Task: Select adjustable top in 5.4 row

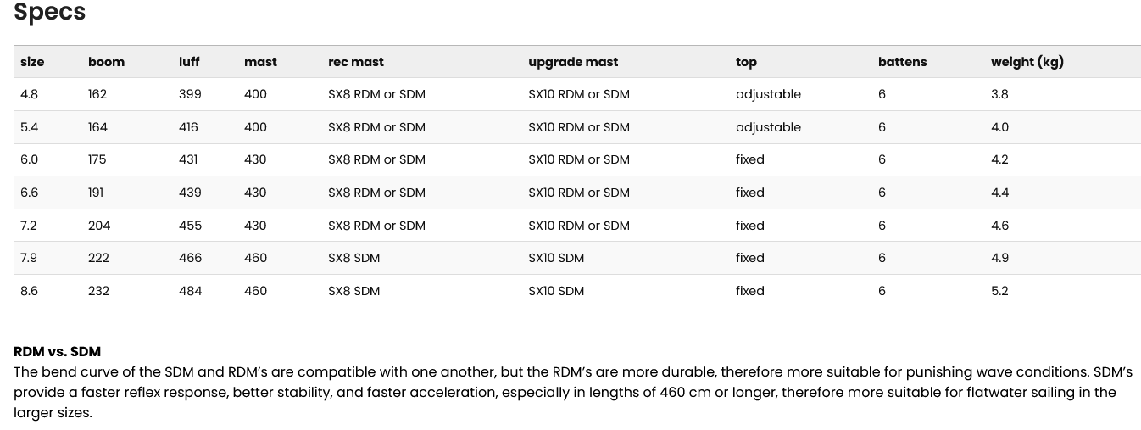Action: click(768, 127)
